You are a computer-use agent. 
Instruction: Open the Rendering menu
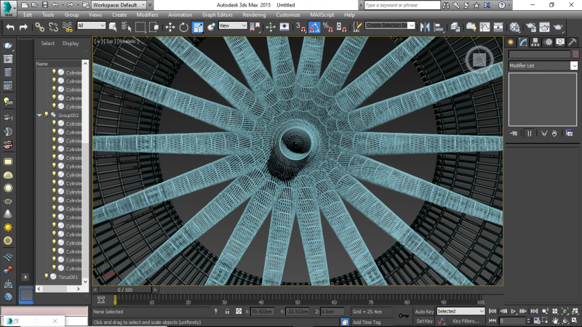point(254,15)
